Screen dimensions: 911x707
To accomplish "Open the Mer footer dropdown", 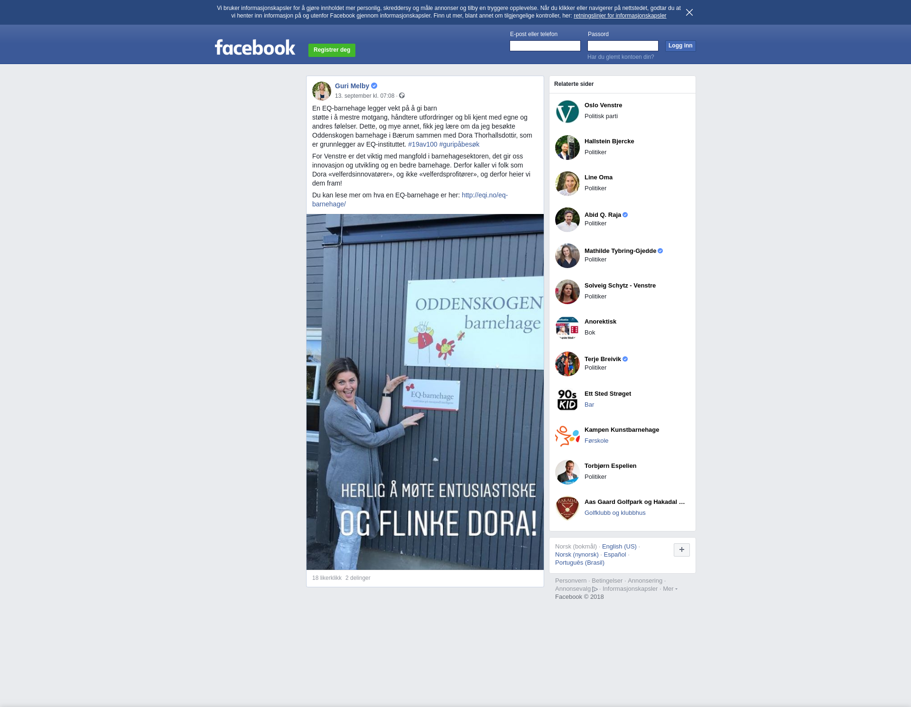I will (669, 589).
